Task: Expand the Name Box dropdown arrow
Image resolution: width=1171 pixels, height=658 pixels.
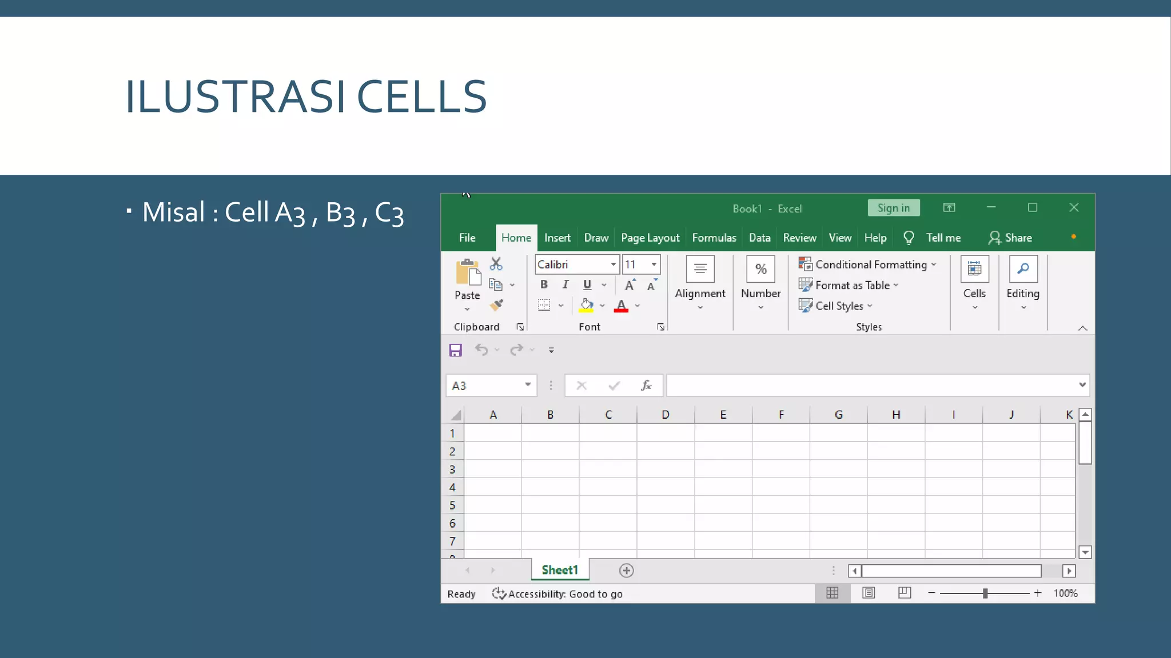Action: coord(528,385)
